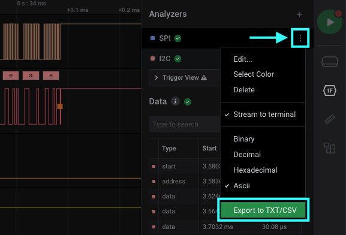The height and width of the screenshot is (235, 346).
Task: Click the Type to search field
Action: tap(185, 124)
